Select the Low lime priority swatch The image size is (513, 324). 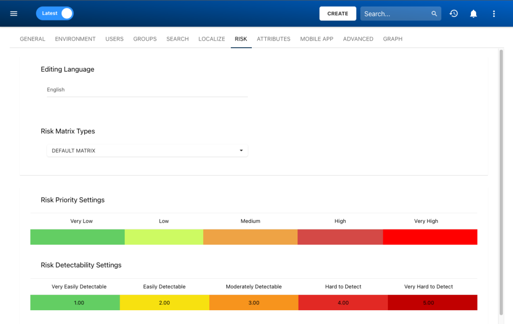coord(164,237)
